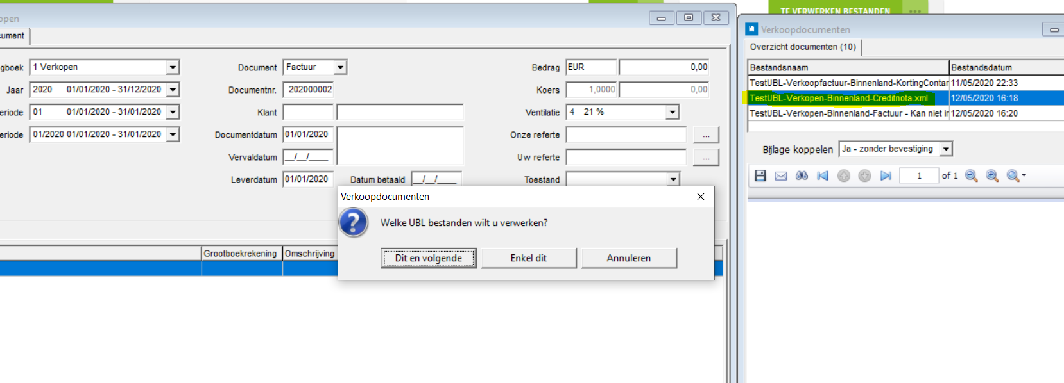Click the zoom in magnifier icon
The image size is (1064, 383).
[x=992, y=175]
